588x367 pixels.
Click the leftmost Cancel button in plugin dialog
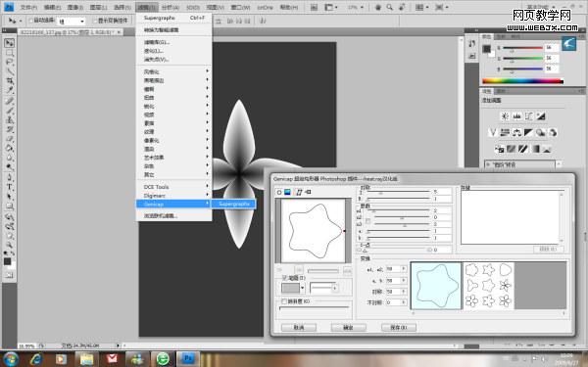(299, 327)
